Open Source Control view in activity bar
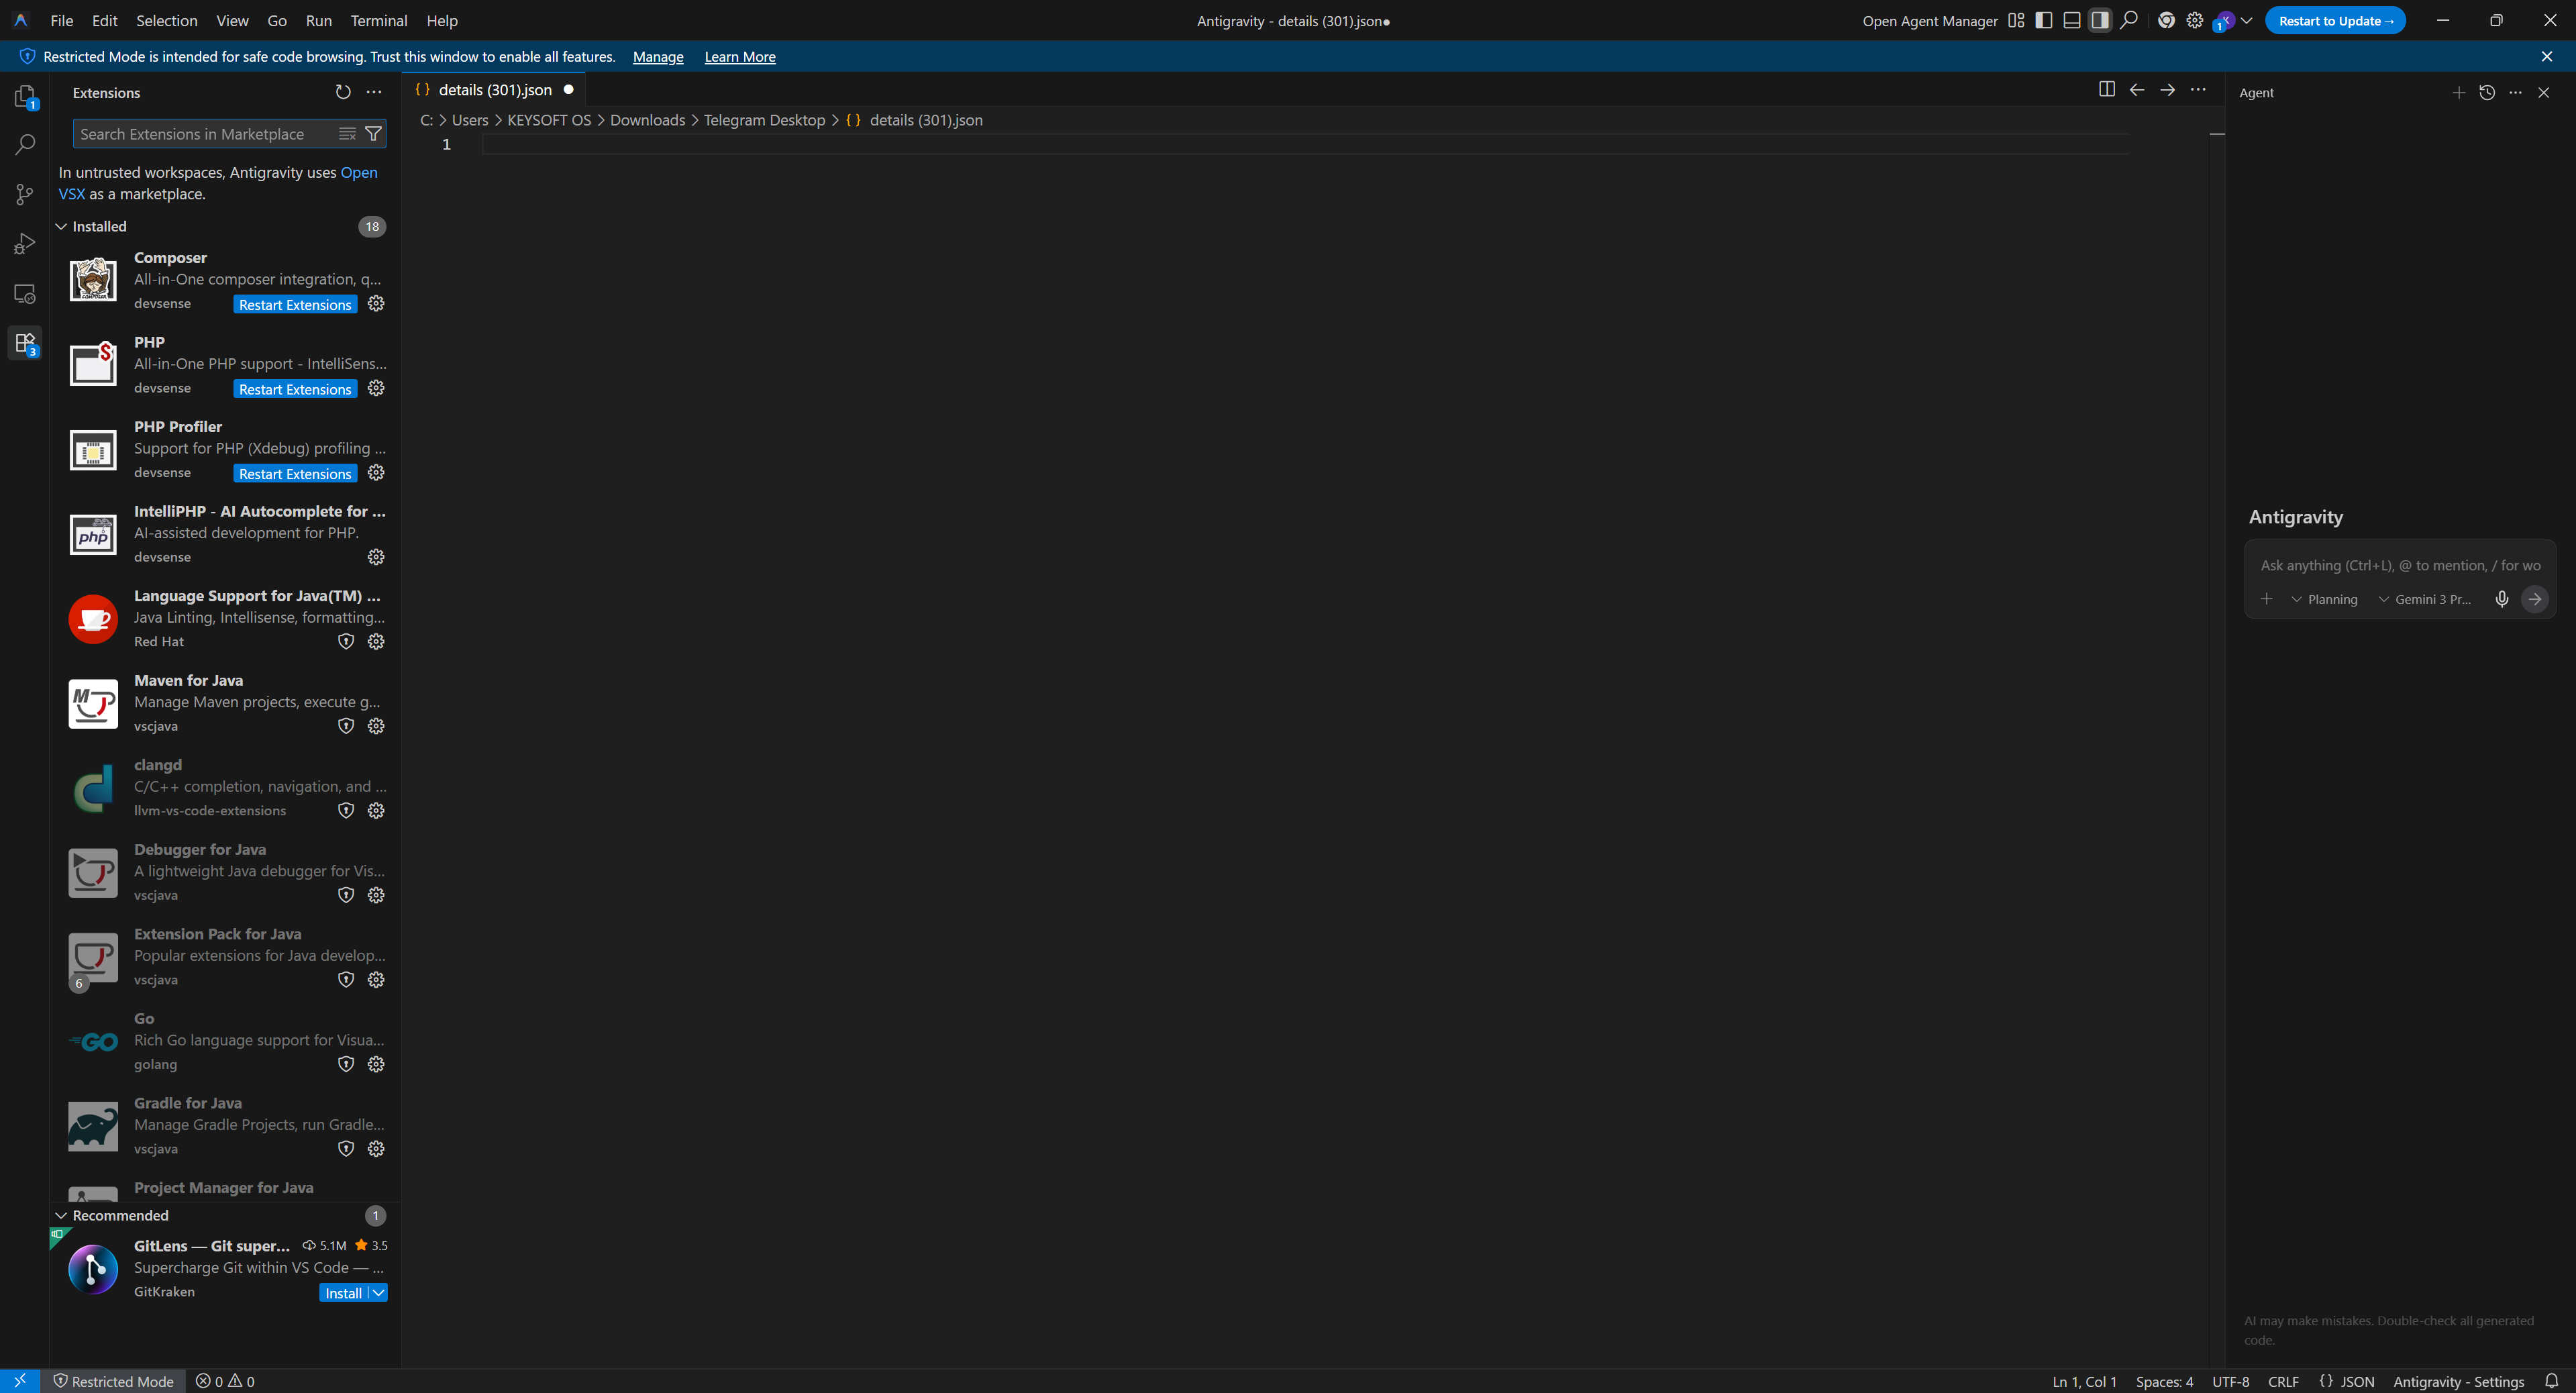The width and height of the screenshot is (2576, 1393). (x=25, y=194)
